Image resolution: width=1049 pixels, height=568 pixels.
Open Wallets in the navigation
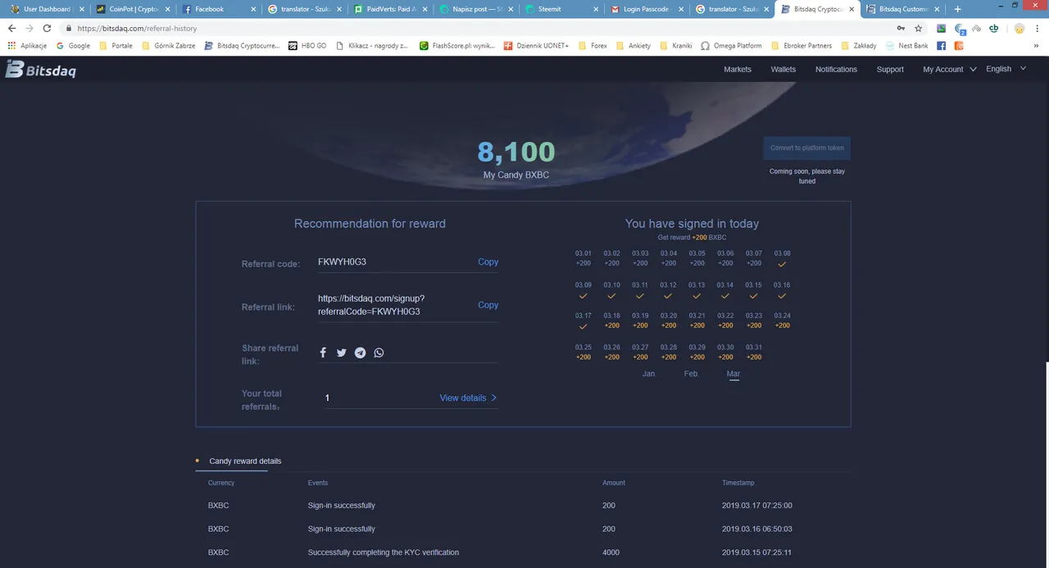click(783, 70)
